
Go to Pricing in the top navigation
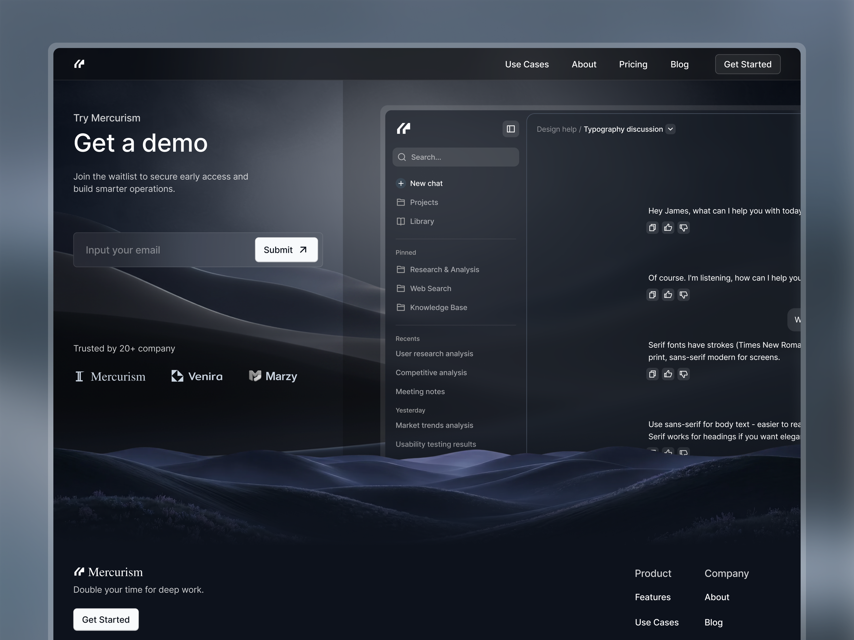(x=633, y=65)
